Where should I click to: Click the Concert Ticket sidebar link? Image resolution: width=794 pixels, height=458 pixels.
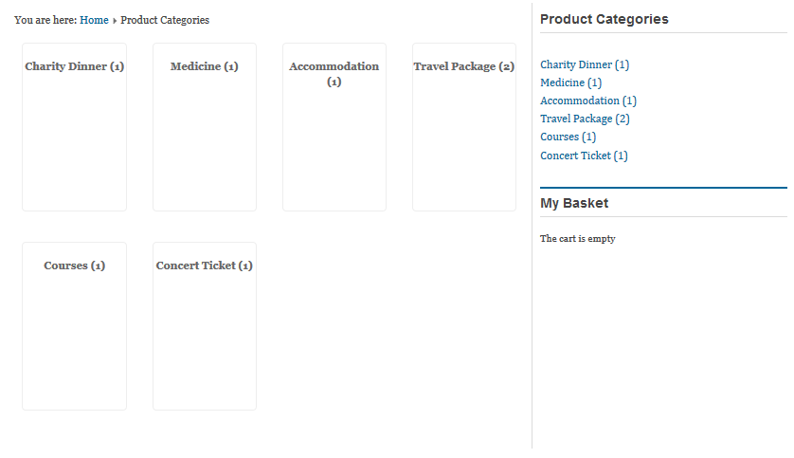575,156
